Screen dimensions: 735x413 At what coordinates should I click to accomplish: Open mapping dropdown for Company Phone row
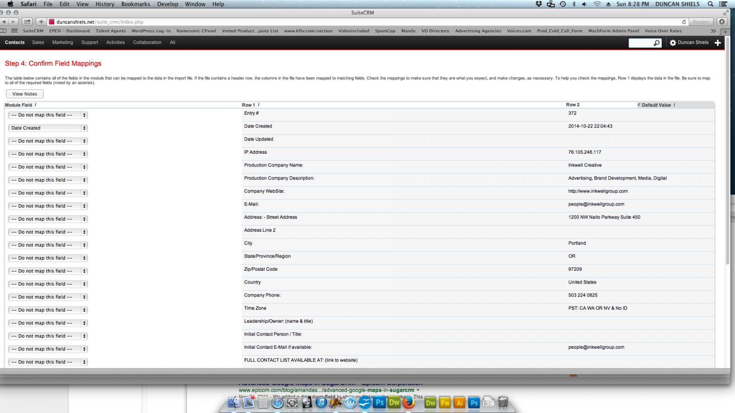pos(48,297)
